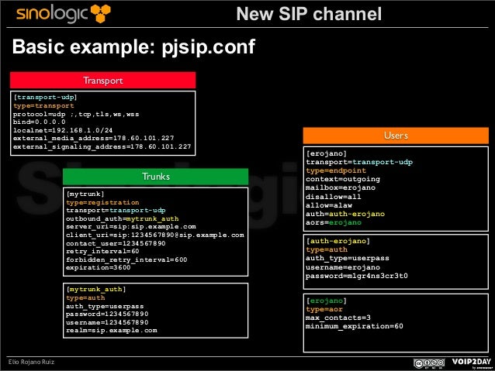Click the 'context=outgoing' line
Screen dimensions: 495x371
[343, 179]
